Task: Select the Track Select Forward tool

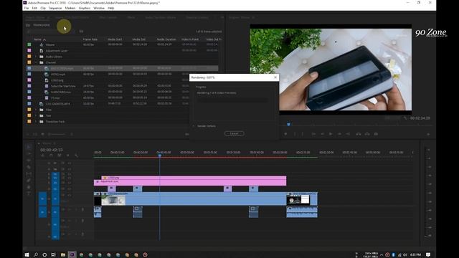Action: coord(29,154)
